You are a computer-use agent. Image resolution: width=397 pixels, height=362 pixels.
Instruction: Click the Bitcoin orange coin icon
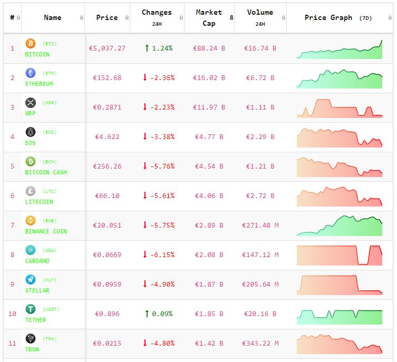31,43
